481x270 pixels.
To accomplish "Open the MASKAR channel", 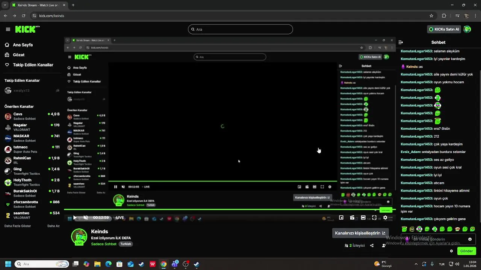I will coord(32,138).
